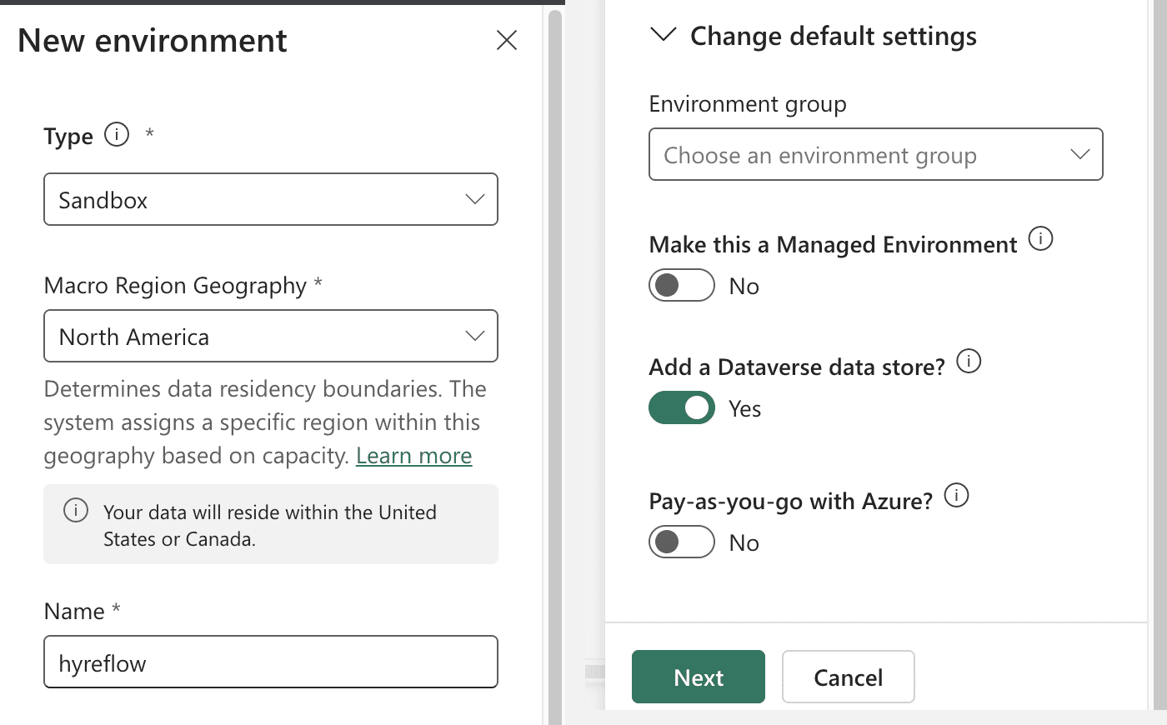Click the info icon beside Managed Environment
The image size is (1167, 725).
pyautogui.click(x=1040, y=239)
